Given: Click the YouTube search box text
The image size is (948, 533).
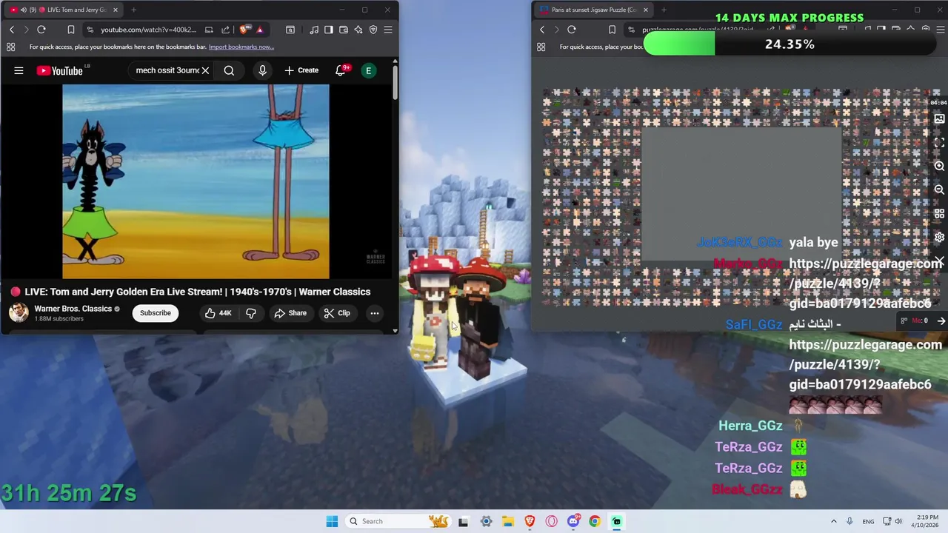Looking at the screenshot, I should (167, 70).
